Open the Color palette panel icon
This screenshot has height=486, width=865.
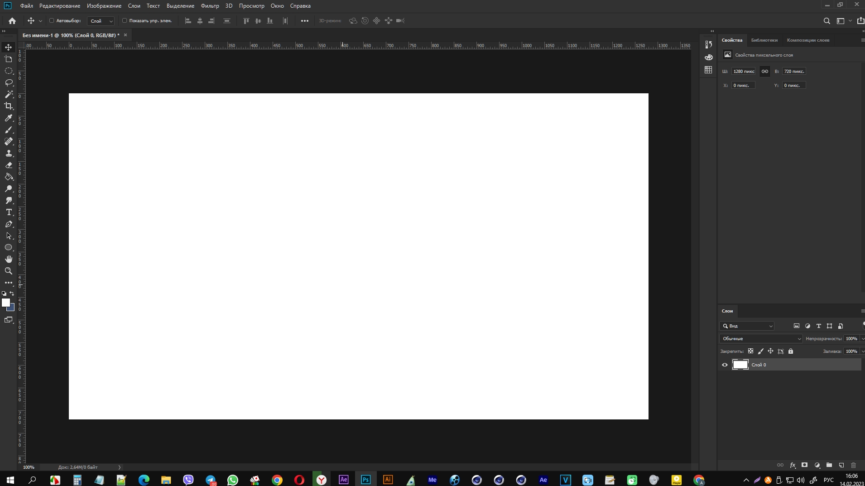tap(709, 57)
